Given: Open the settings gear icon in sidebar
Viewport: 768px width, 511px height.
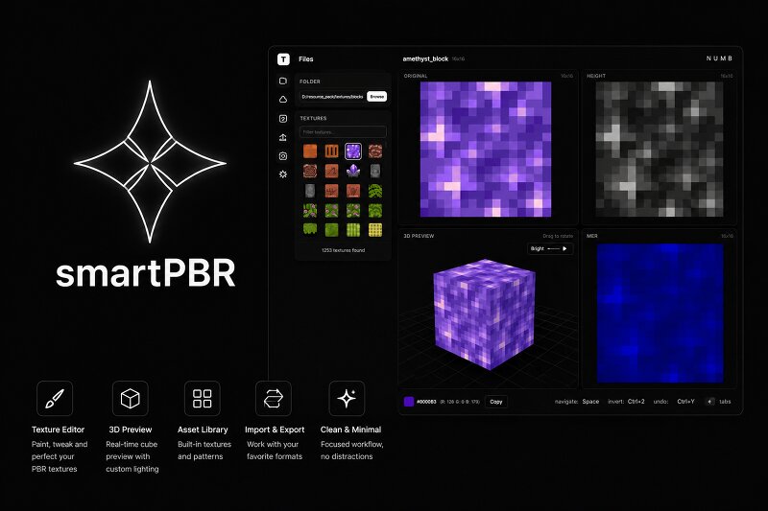Looking at the screenshot, I should click(283, 174).
